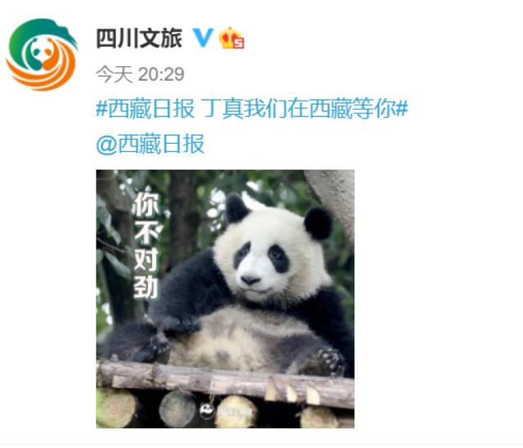Click 西藏日报 text at hashtag start
The width and height of the screenshot is (523, 448).
[151, 109]
